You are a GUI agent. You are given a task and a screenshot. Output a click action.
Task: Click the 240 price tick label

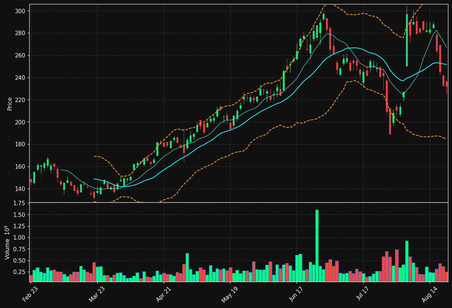[20, 78]
